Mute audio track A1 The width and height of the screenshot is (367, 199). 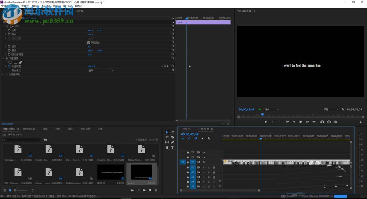tap(204, 168)
